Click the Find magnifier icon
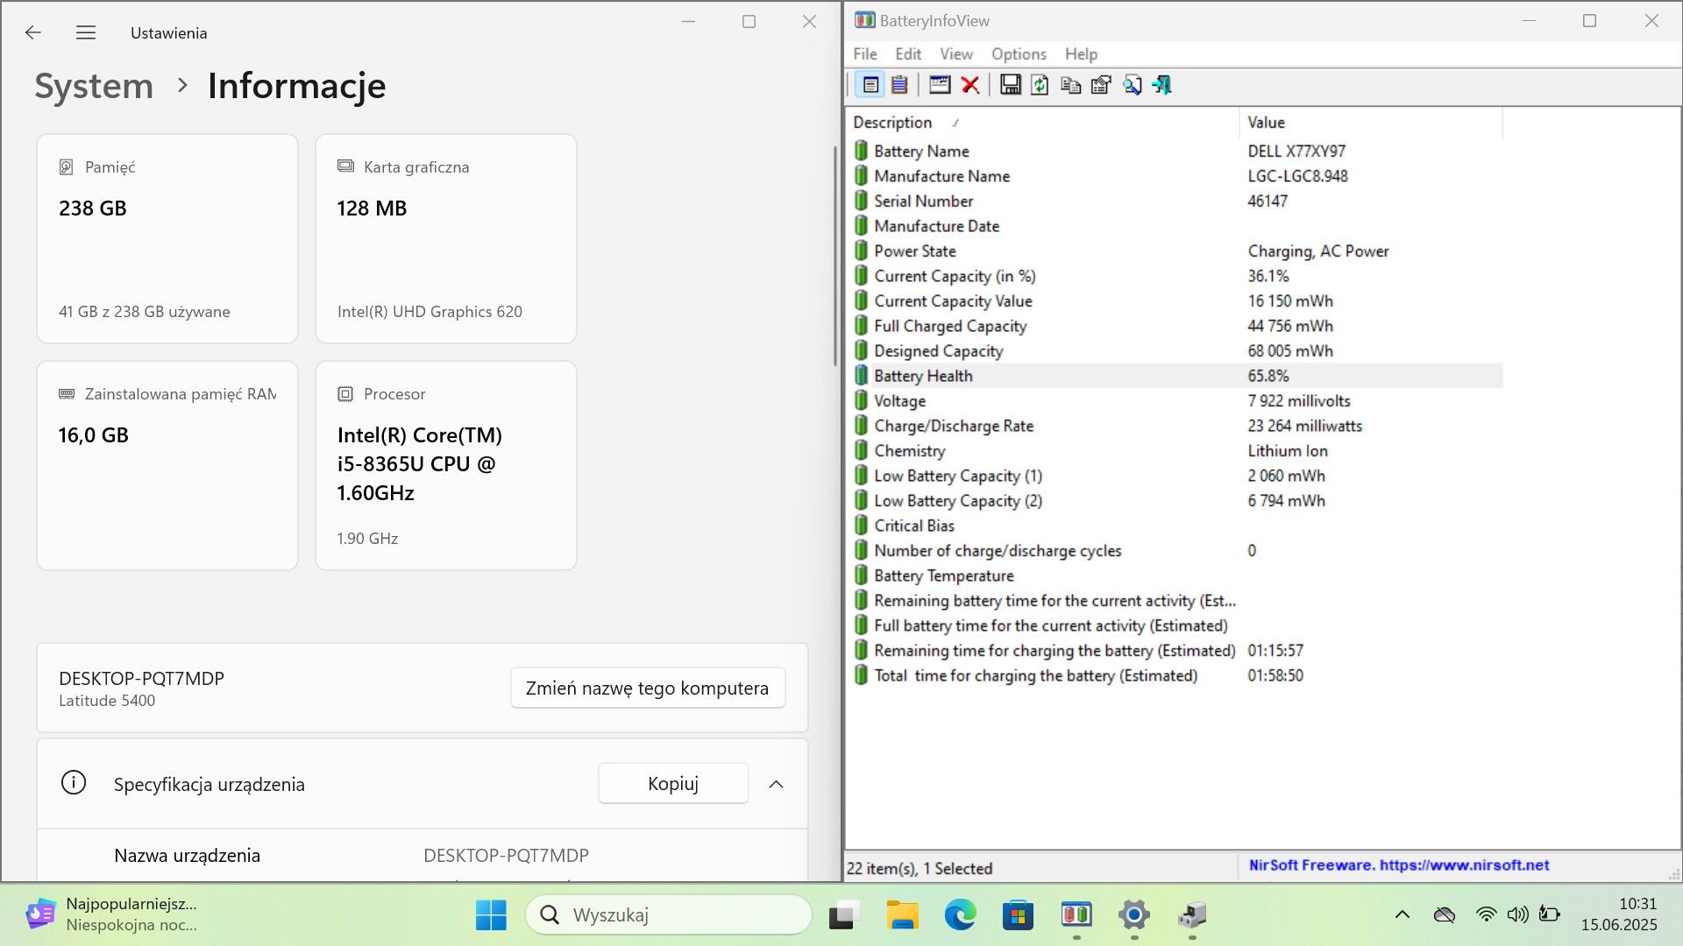Screen dimensions: 1683x946 [1132, 85]
